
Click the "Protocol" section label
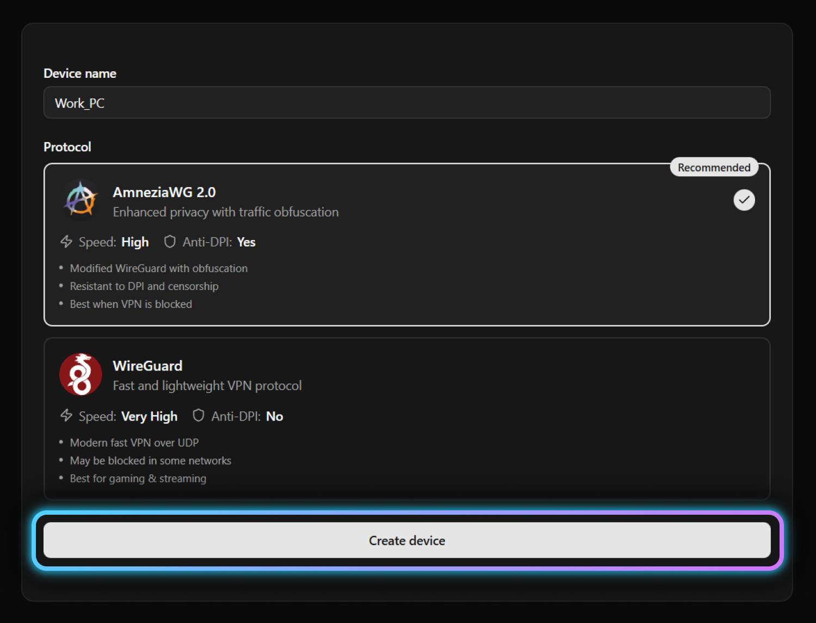click(67, 147)
